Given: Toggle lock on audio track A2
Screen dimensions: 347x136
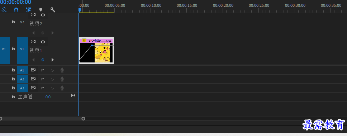Looking at the screenshot, I should click(13, 79).
